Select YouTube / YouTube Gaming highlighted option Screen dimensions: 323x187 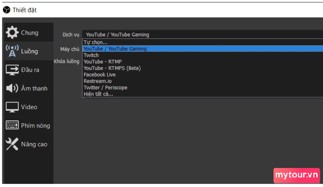203,49
